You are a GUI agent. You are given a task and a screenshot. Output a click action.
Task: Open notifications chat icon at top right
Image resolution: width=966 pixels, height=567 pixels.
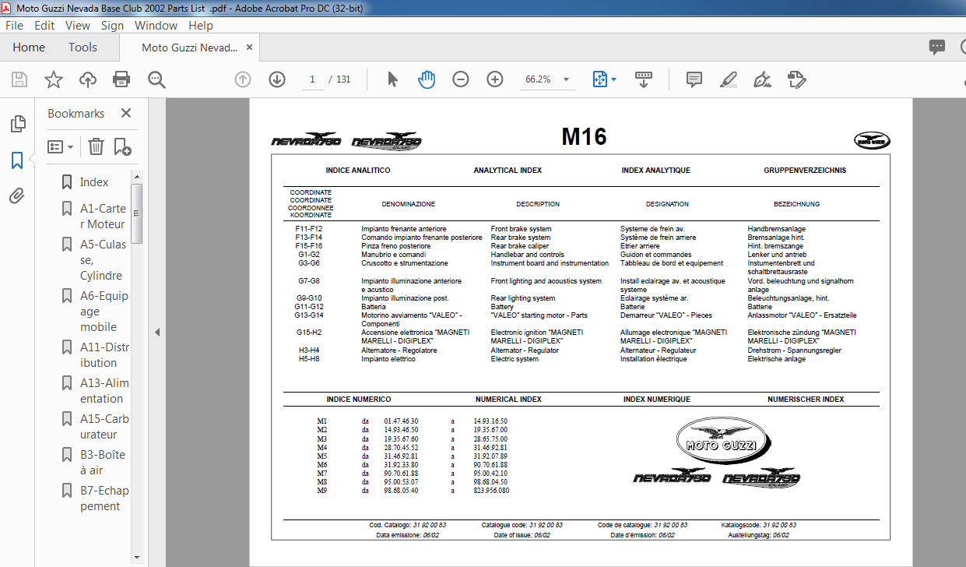pos(937,48)
